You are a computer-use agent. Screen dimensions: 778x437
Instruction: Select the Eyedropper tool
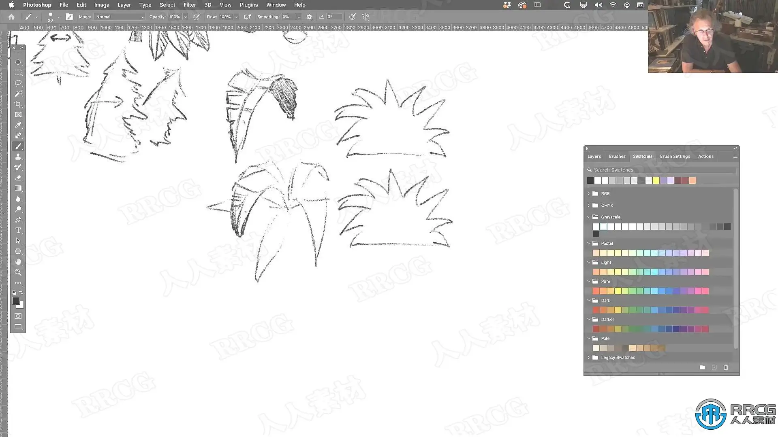tap(18, 125)
